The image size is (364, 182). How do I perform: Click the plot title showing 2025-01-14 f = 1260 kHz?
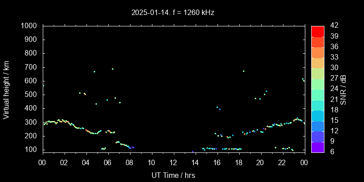pyautogui.click(x=172, y=13)
